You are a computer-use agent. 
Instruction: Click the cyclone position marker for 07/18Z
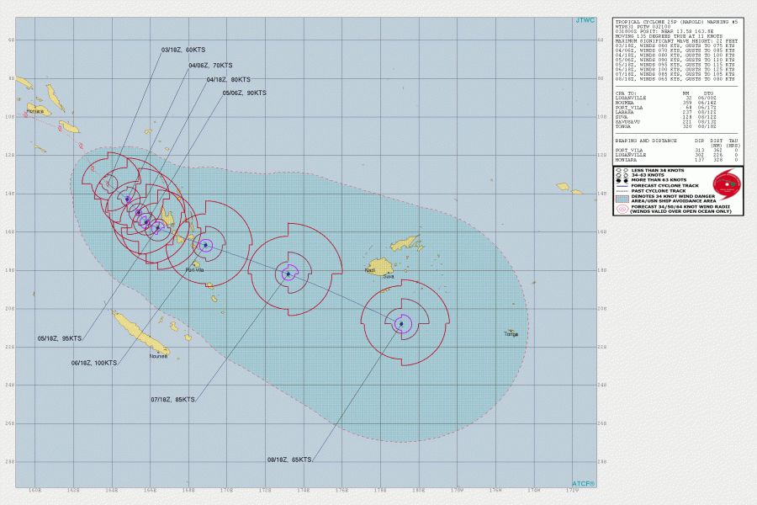point(289,274)
